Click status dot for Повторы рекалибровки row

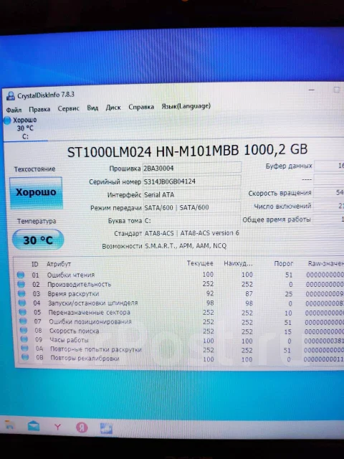[x=26, y=357]
